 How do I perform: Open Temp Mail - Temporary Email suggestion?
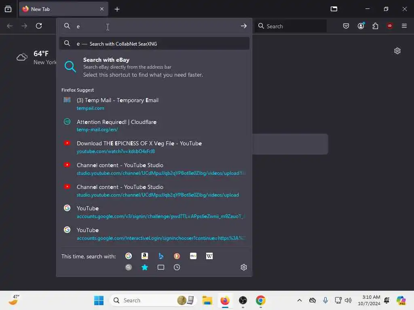(x=154, y=104)
